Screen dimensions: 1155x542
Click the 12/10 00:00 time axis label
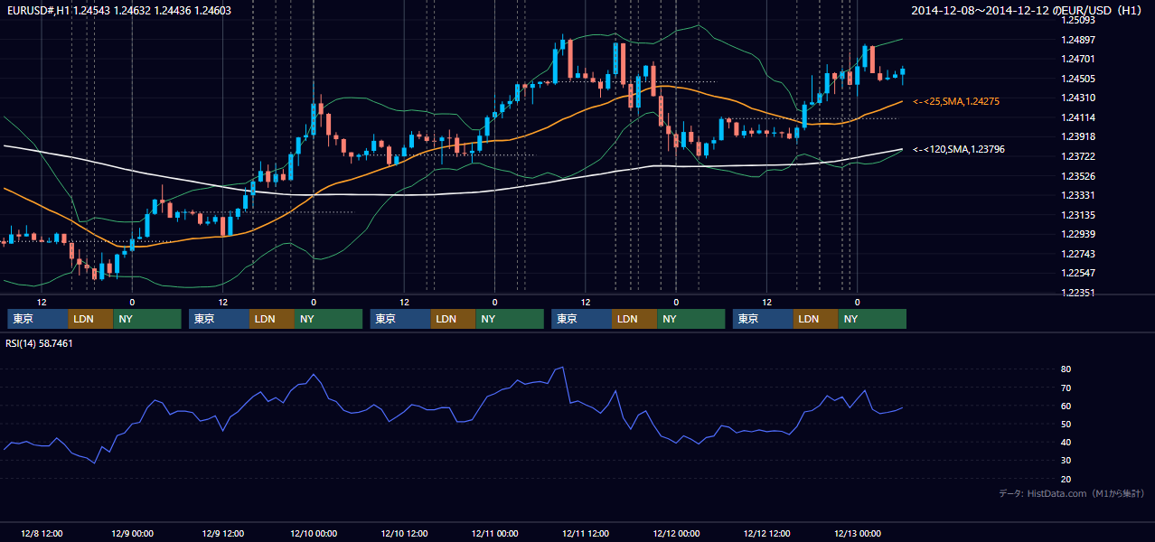[314, 533]
